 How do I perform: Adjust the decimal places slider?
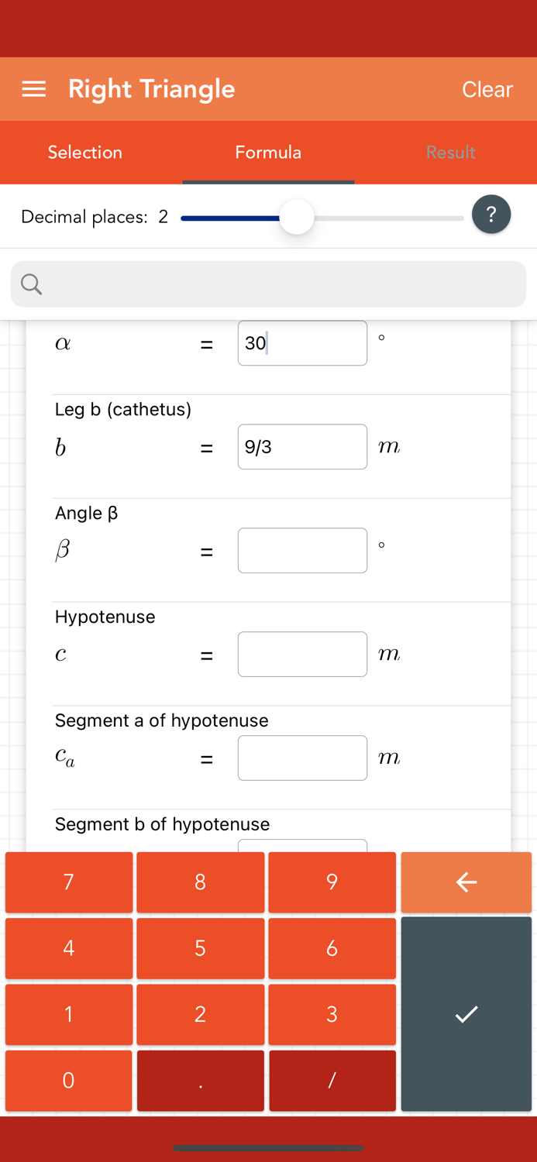pyautogui.click(x=297, y=218)
